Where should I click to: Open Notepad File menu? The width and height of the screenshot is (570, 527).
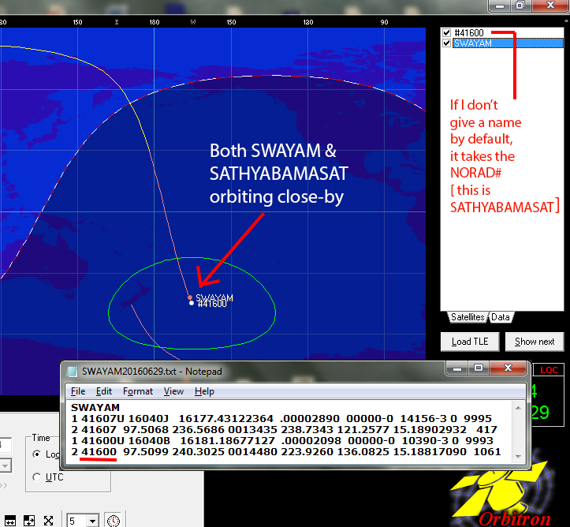78,391
